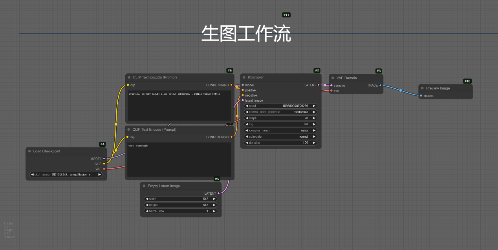
Task: Collapse the Load Checkpoint node via its title dot
Action: click(29, 151)
